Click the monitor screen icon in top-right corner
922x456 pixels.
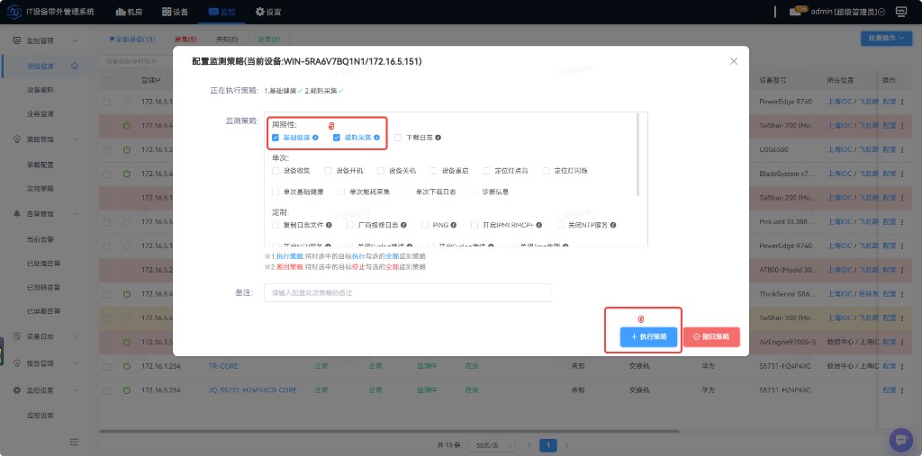pyautogui.click(x=900, y=12)
